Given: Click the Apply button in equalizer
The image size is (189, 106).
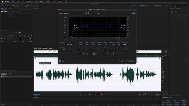Looking at the screenshot, I should (x=131, y=61).
